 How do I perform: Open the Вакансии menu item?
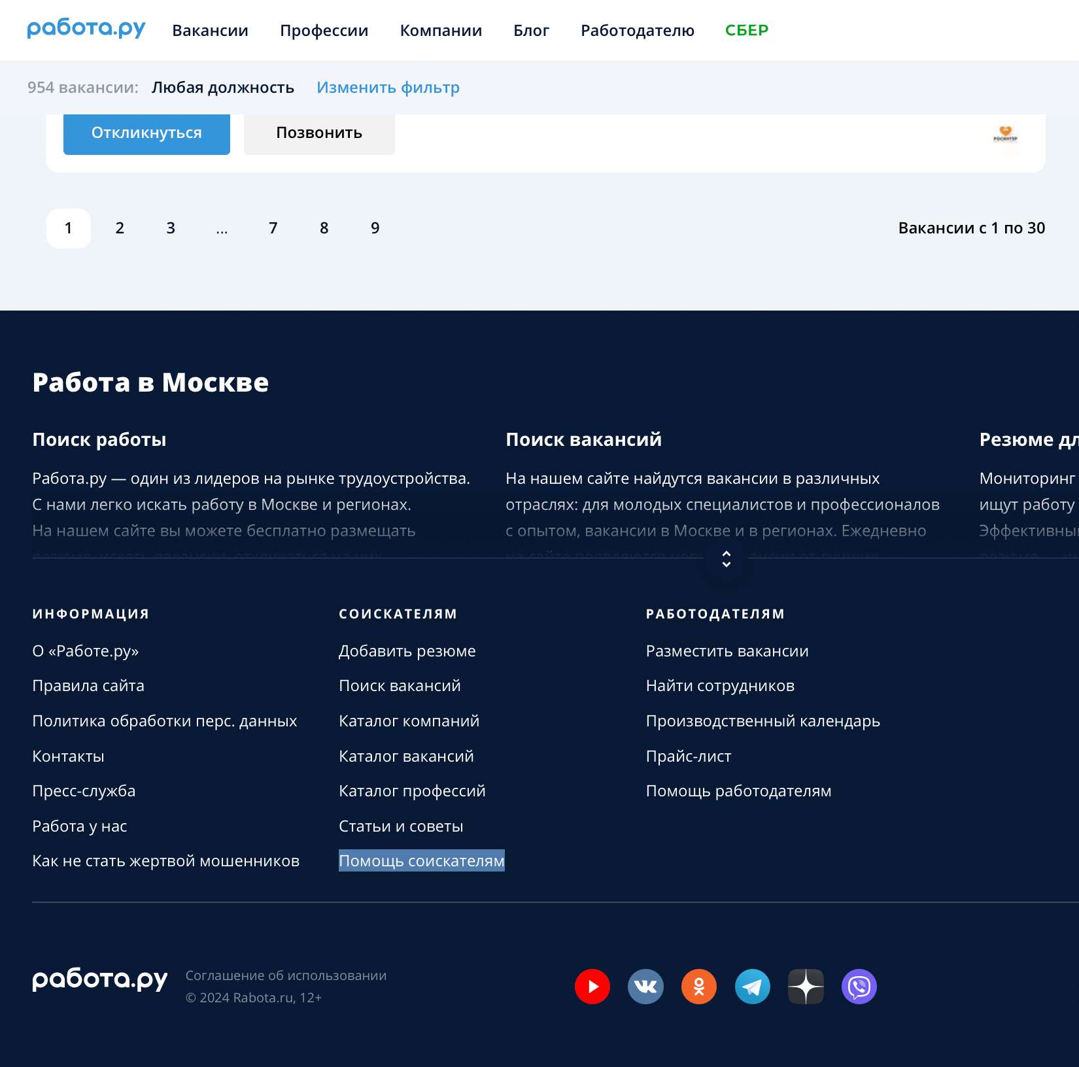tap(211, 30)
